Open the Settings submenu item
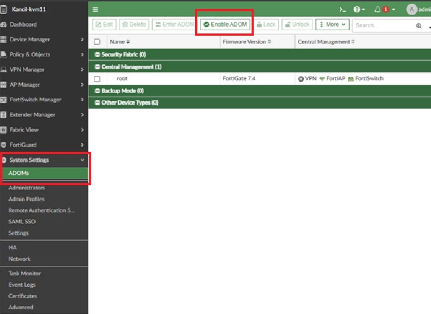This screenshot has height=314, width=431. [18, 233]
